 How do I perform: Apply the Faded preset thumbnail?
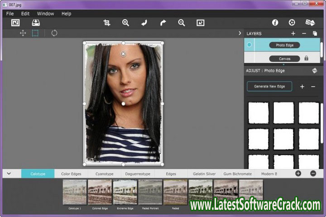[176, 192]
